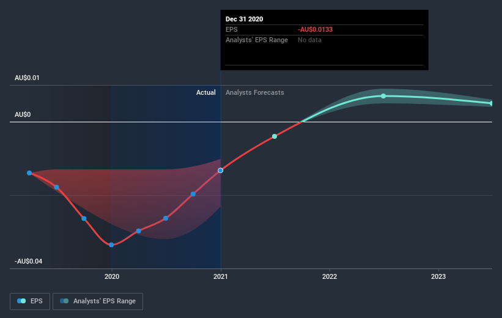
Task: Click the 2021 x-axis label
Action: click(x=221, y=276)
